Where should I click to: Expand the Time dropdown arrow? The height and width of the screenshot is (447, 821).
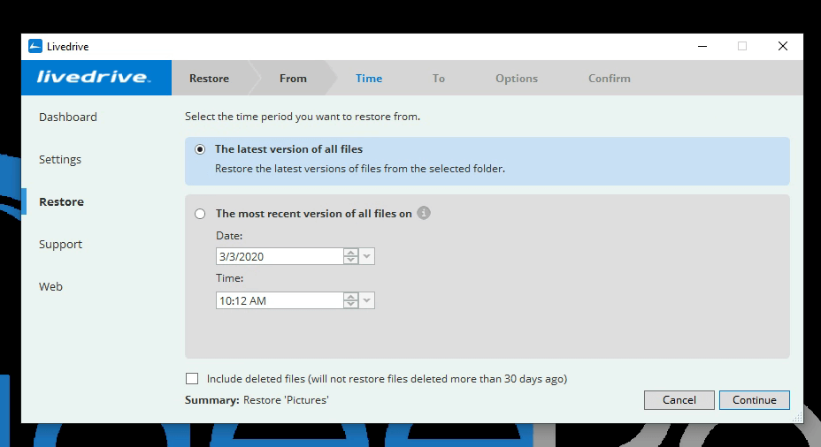pos(367,300)
